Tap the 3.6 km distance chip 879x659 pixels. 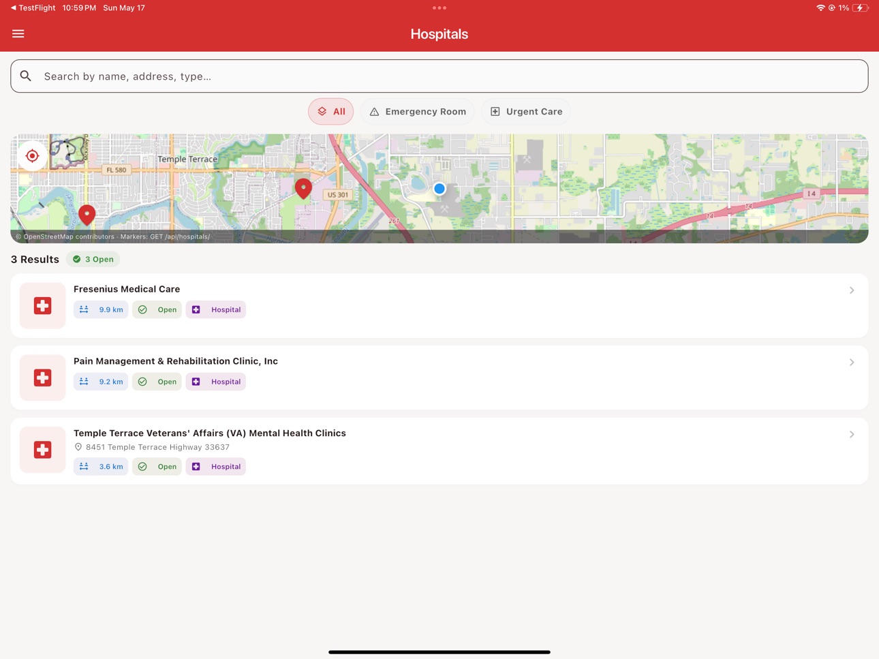point(101,467)
